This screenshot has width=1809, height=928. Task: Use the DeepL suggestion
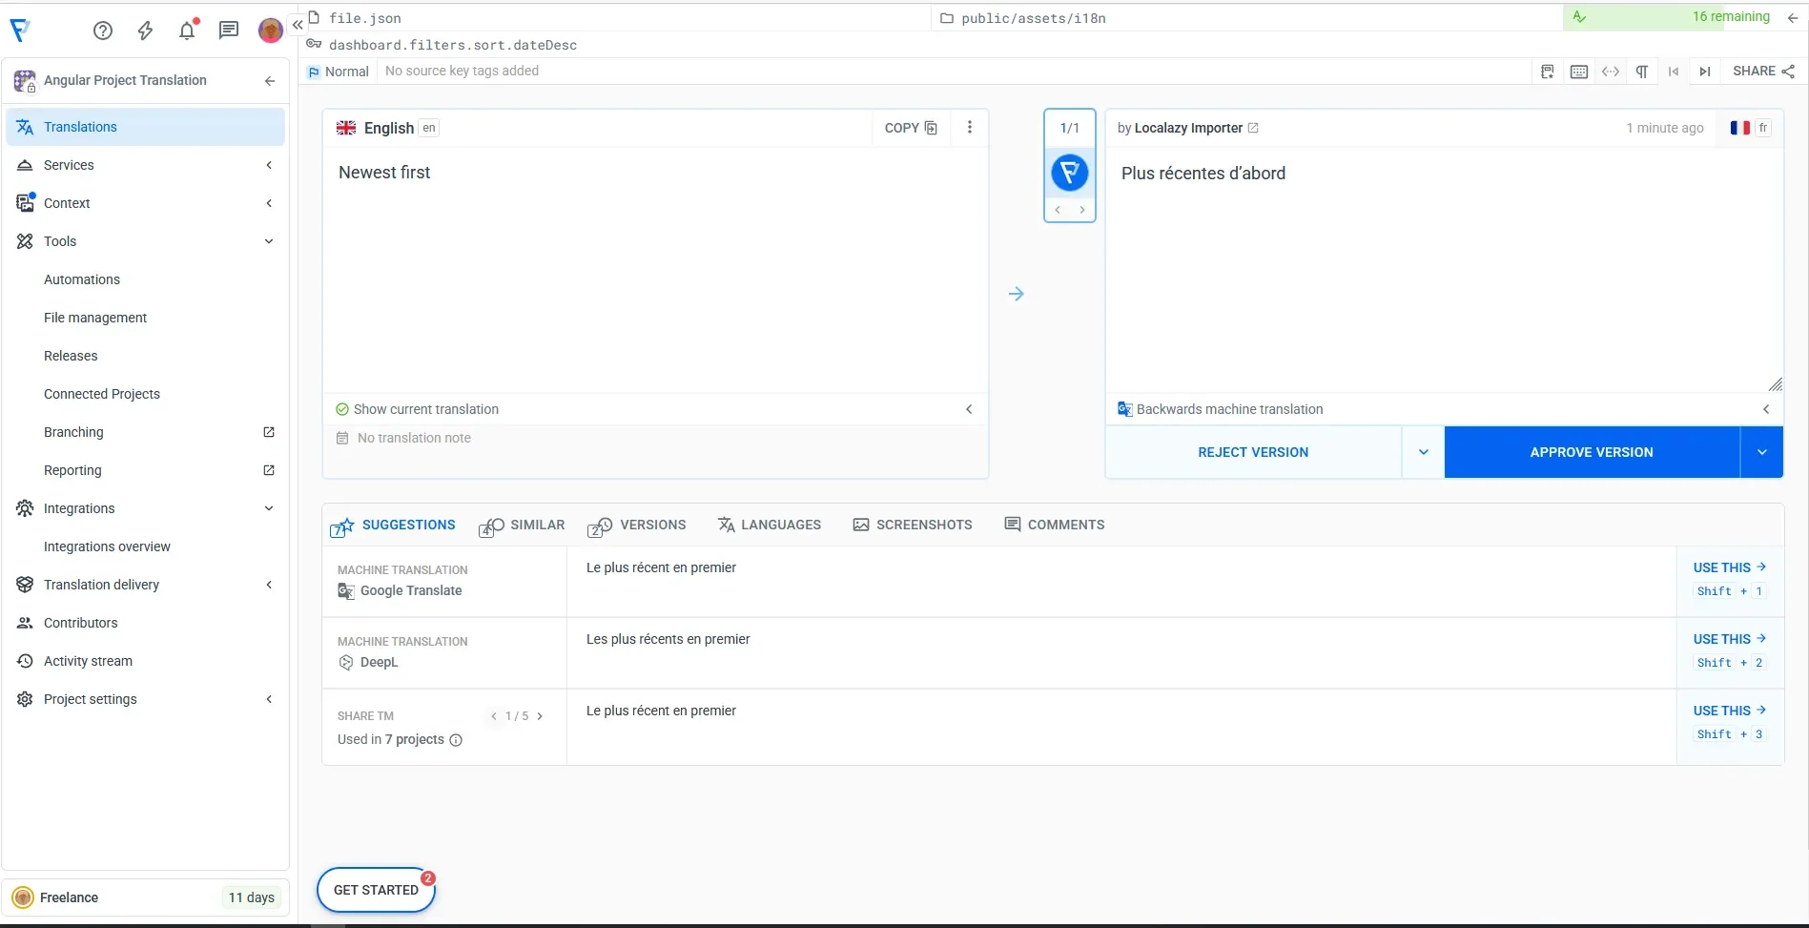click(x=1729, y=639)
